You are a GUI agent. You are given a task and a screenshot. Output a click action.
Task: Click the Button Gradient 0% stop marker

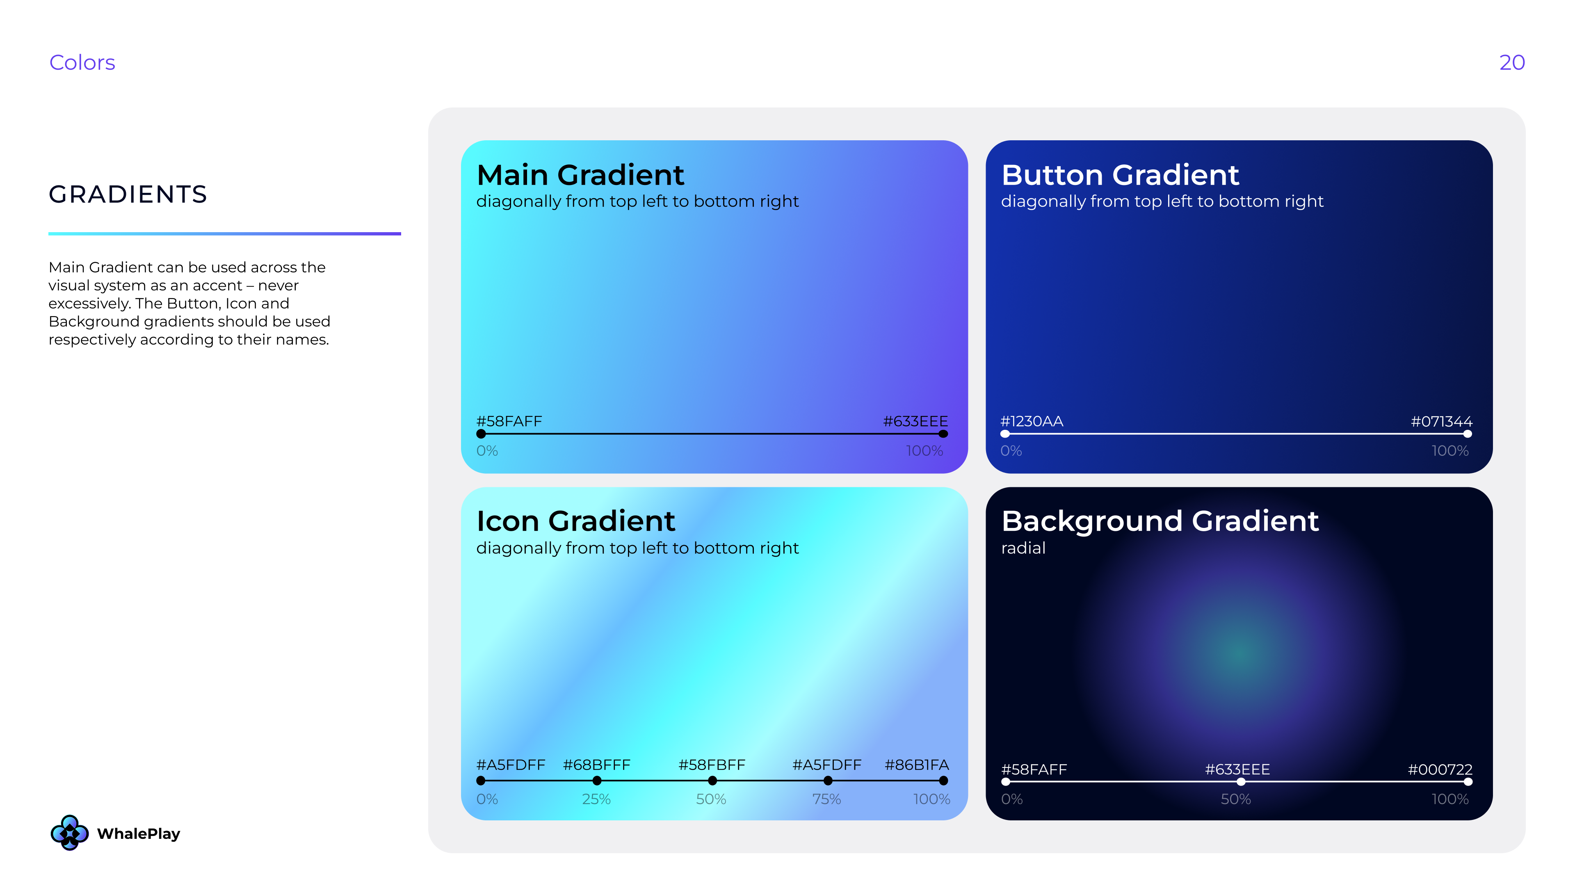coord(1005,434)
